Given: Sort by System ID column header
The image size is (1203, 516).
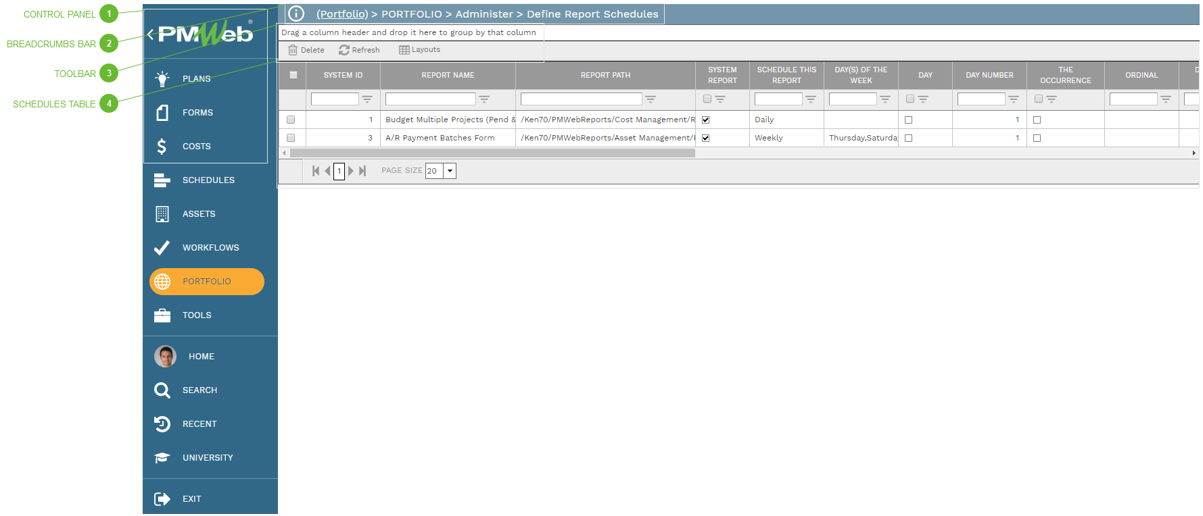Looking at the screenshot, I should [x=343, y=75].
